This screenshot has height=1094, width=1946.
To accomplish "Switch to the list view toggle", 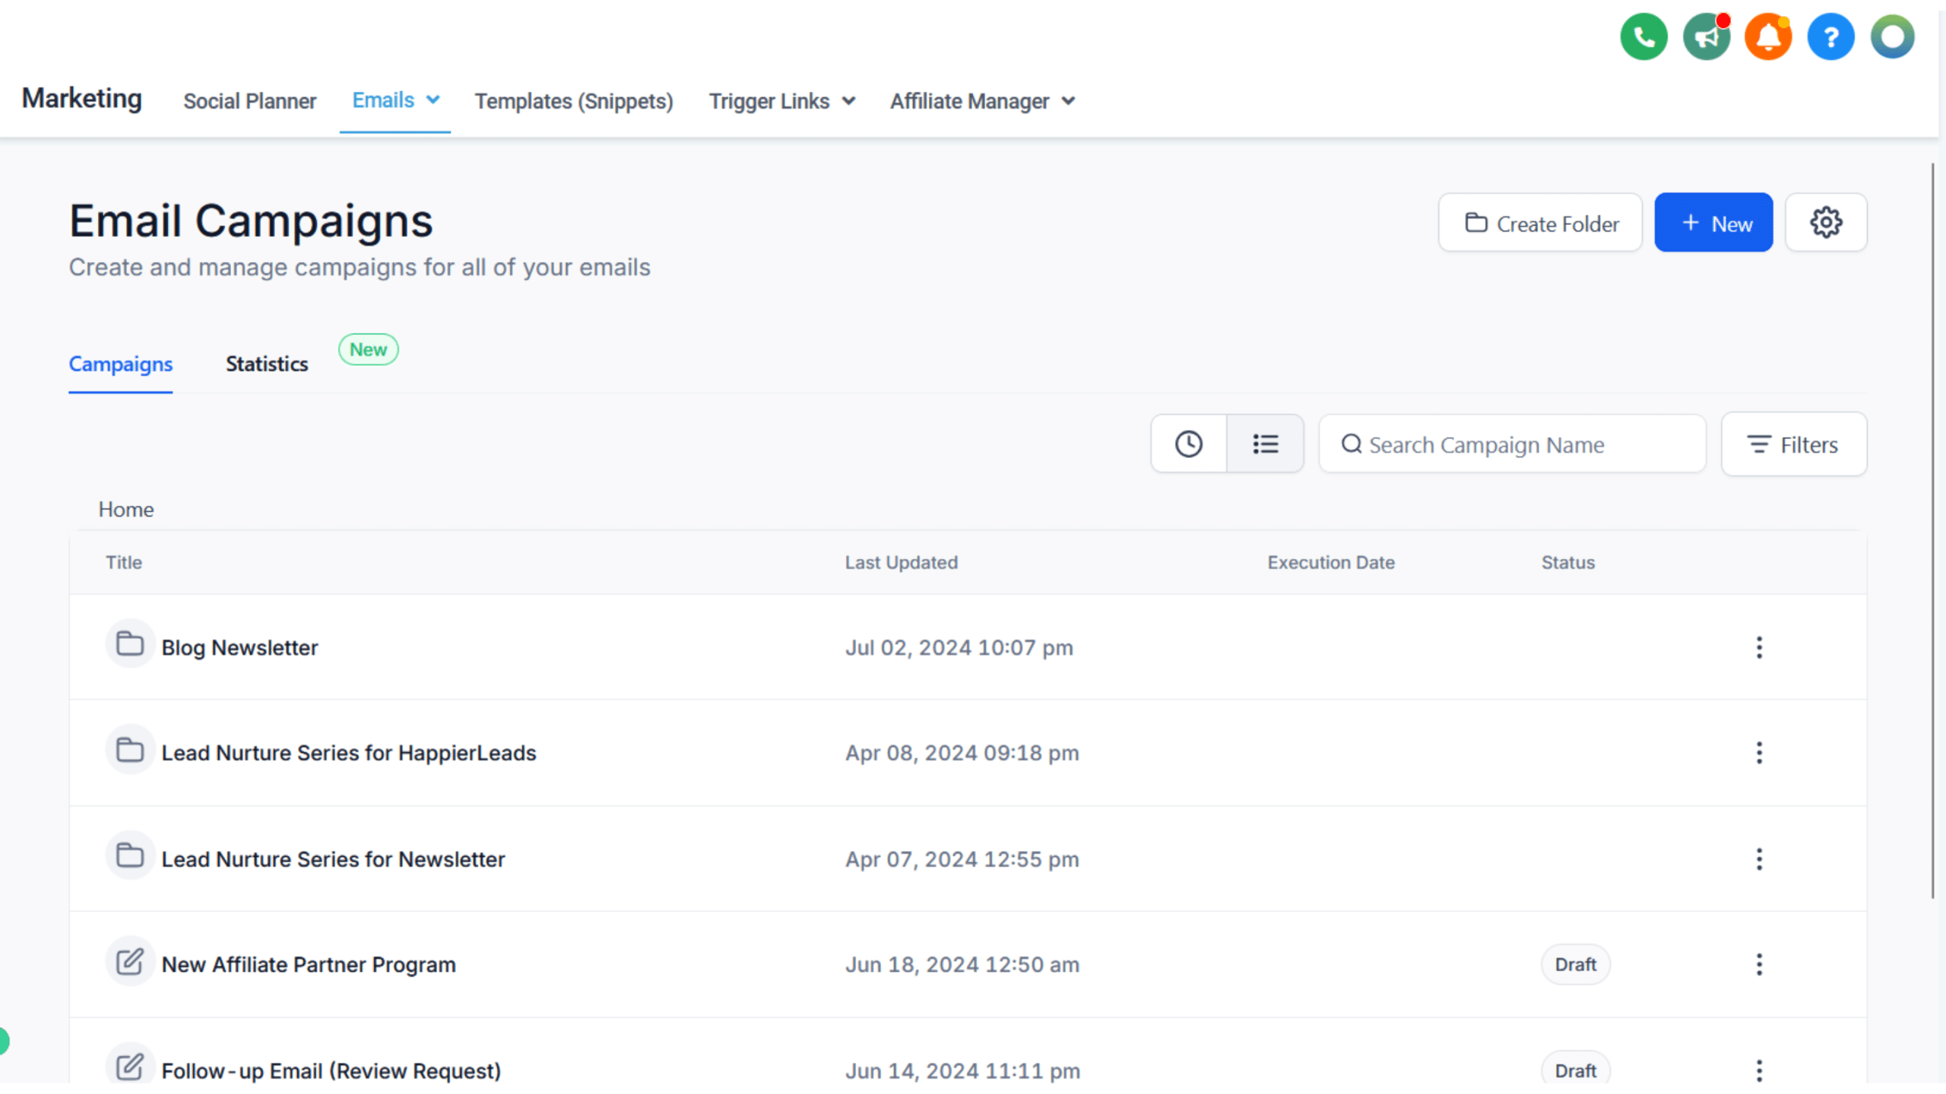I will pyautogui.click(x=1265, y=444).
